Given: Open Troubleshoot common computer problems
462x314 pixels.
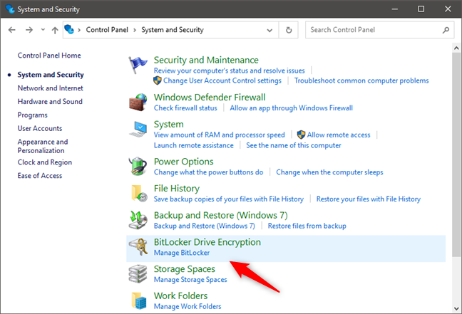Looking at the screenshot, I should click(x=361, y=80).
